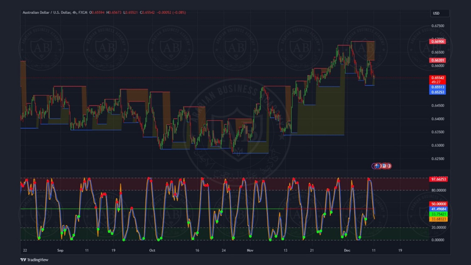Click the 0.65513 blue price label

click(x=437, y=87)
